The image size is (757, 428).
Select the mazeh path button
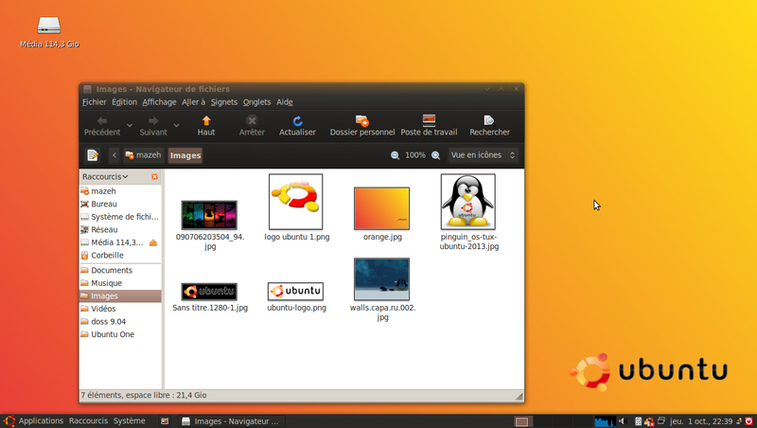[144, 155]
